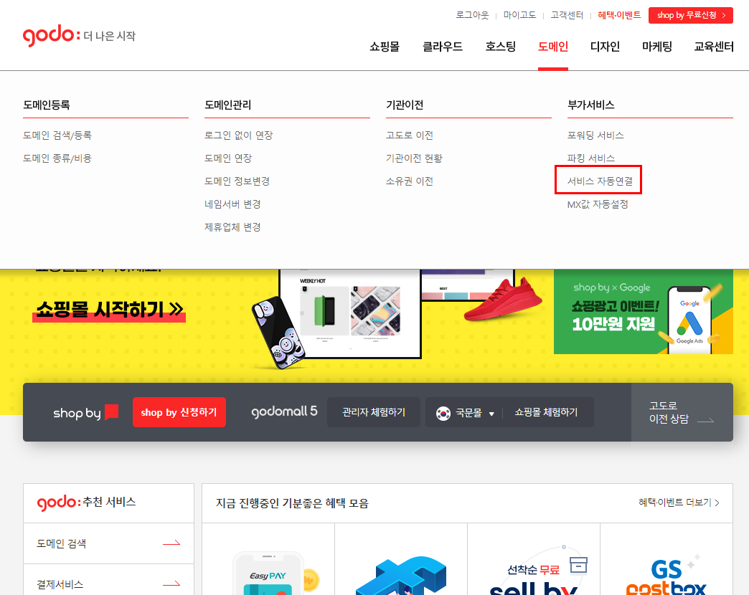Open 제휴업체 변경

pos(232,227)
